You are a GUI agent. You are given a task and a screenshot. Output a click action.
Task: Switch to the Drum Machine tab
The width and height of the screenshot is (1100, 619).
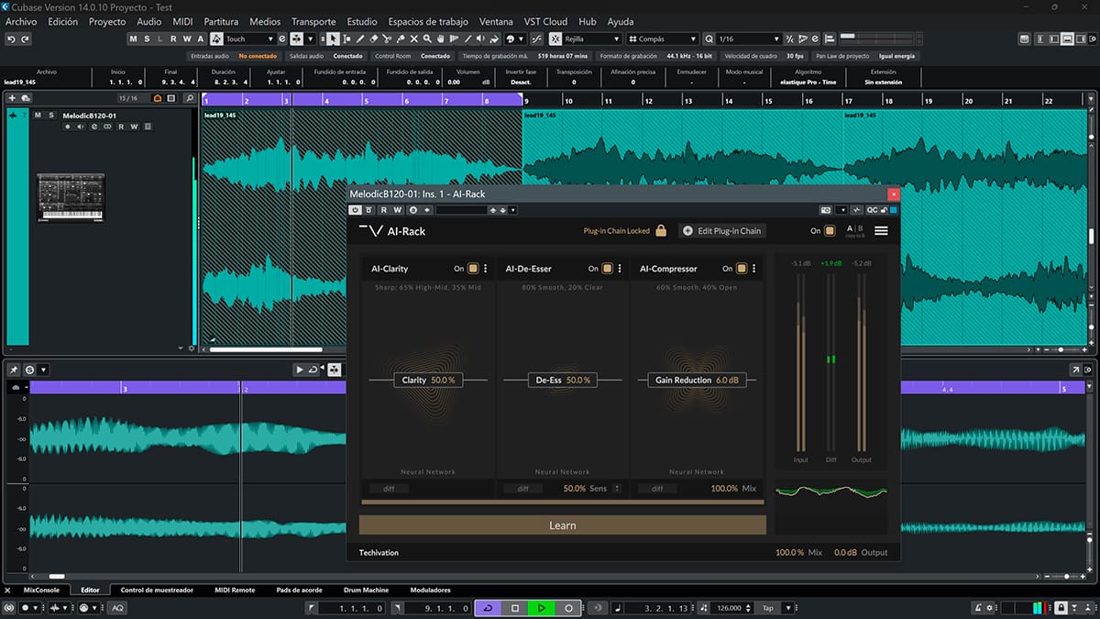[366, 590]
